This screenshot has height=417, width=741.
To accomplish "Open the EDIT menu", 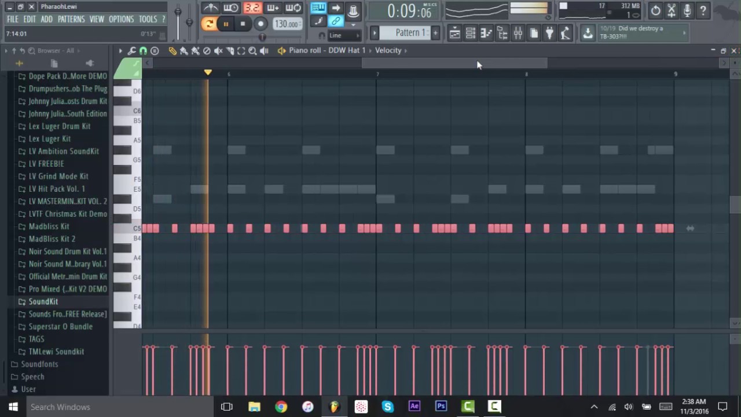I will tap(30, 19).
